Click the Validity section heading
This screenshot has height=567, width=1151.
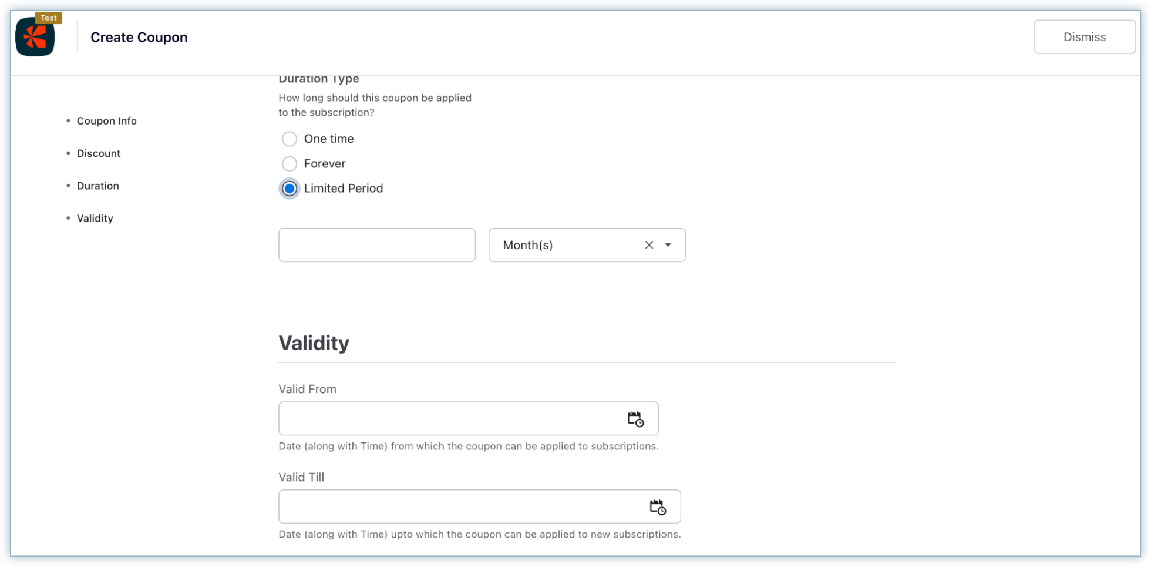pos(314,343)
